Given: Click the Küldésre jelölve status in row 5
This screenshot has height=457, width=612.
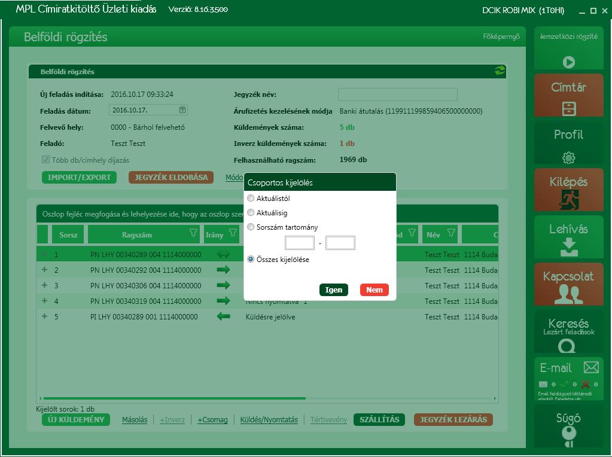Looking at the screenshot, I should coord(270,317).
